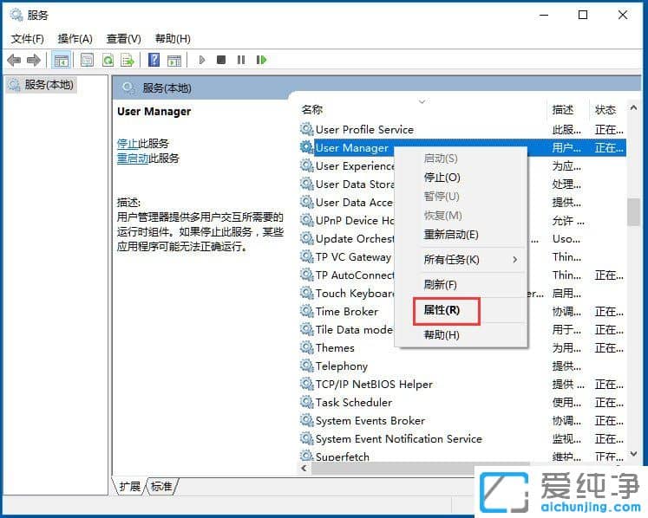Open the toolbar Help question-mark icon
The width and height of the screenshot is (648, 518).
(154, 61)
